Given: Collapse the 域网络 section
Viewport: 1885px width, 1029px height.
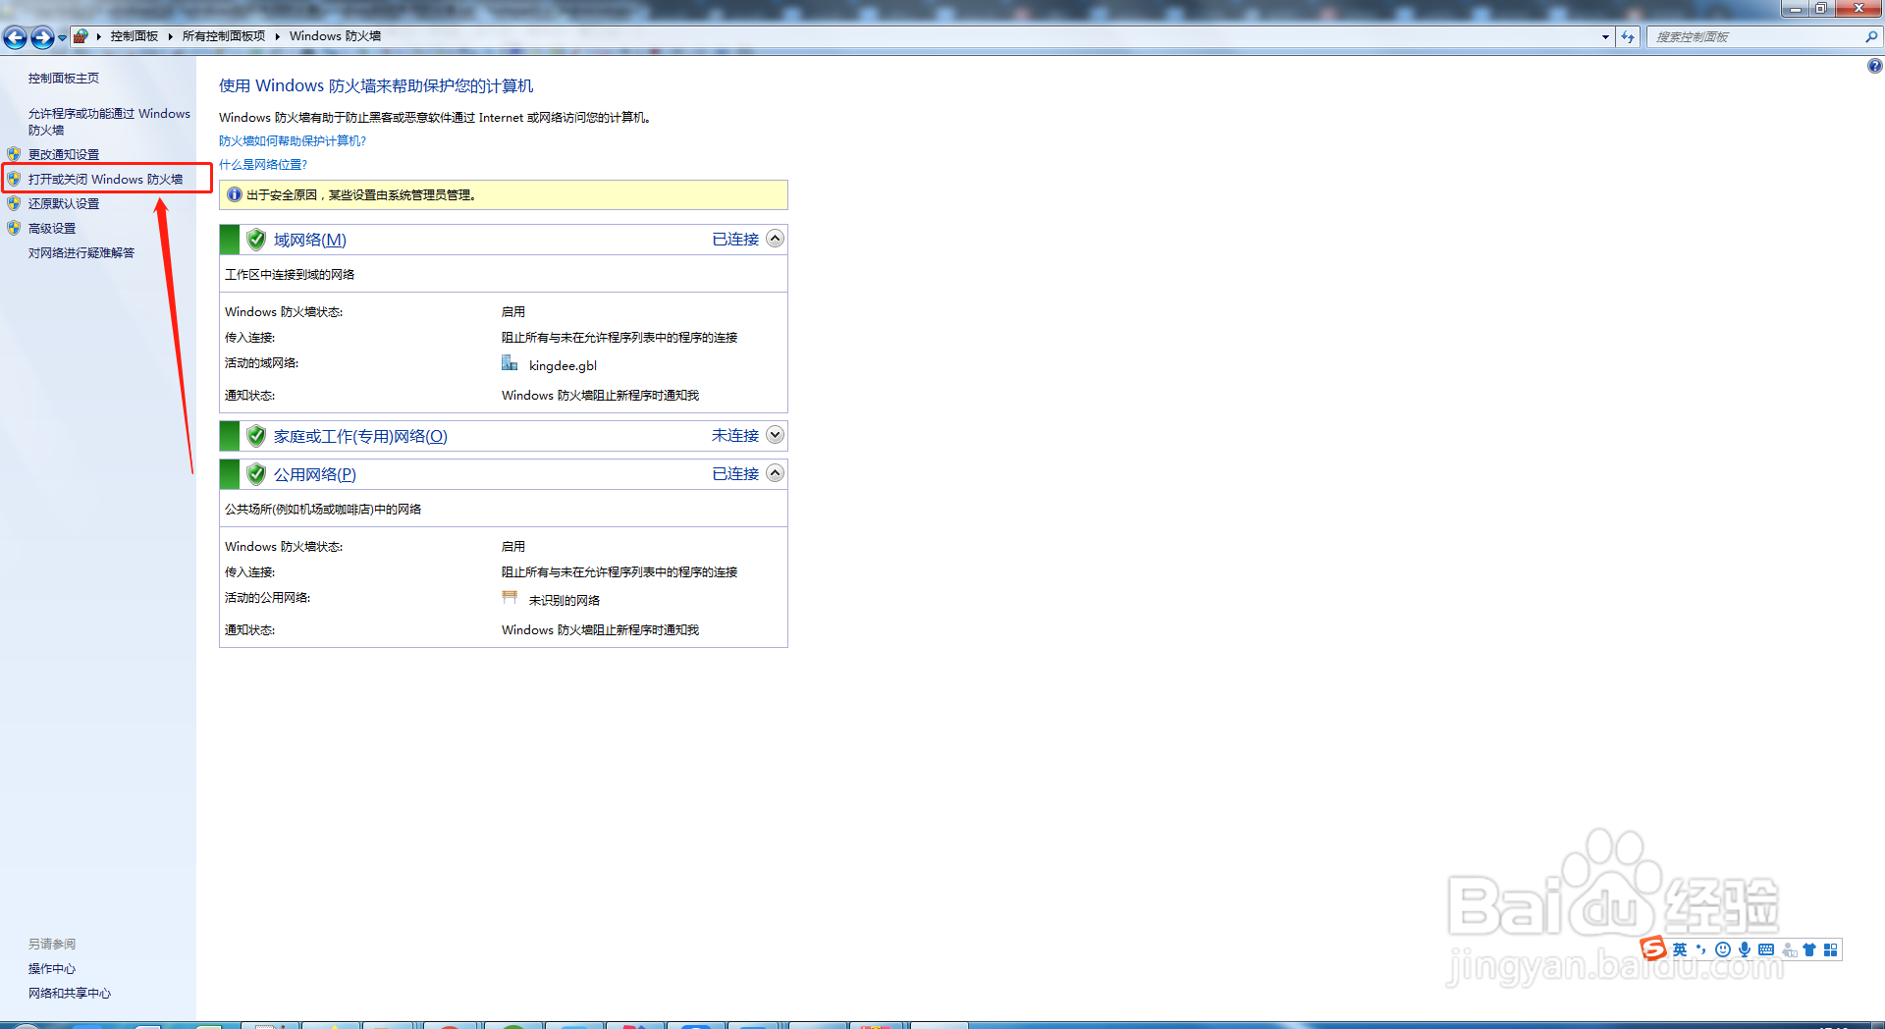Looking at the screenshot, I should (775, 238).
